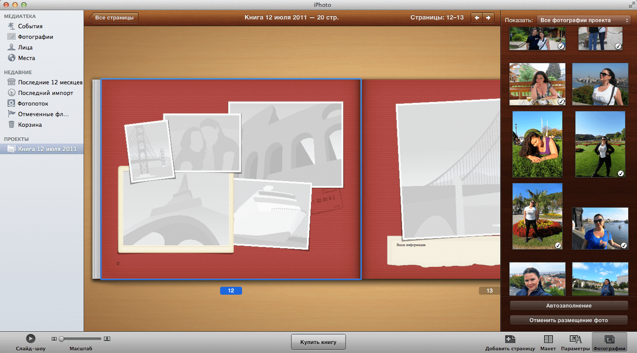
Task: Open Places (Места) in the sidebar
Action: pos(27,58)
